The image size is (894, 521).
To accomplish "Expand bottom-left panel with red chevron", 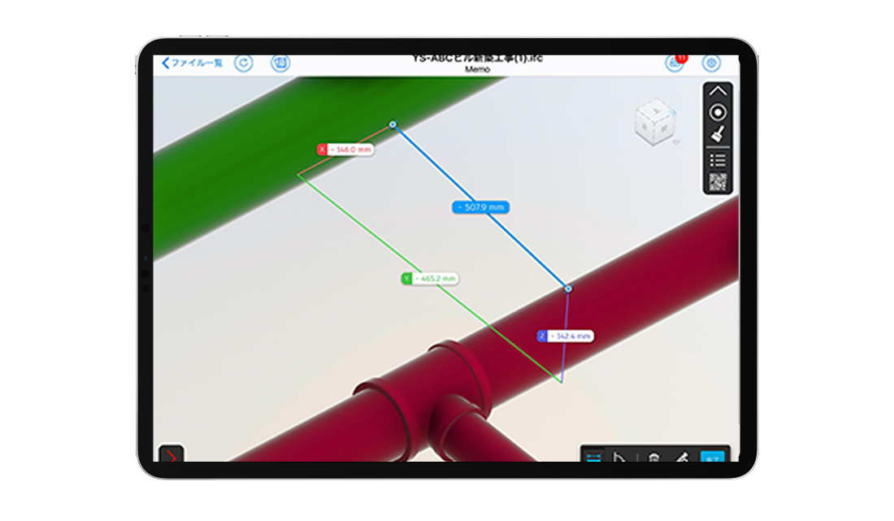I will tap(171, 456).
